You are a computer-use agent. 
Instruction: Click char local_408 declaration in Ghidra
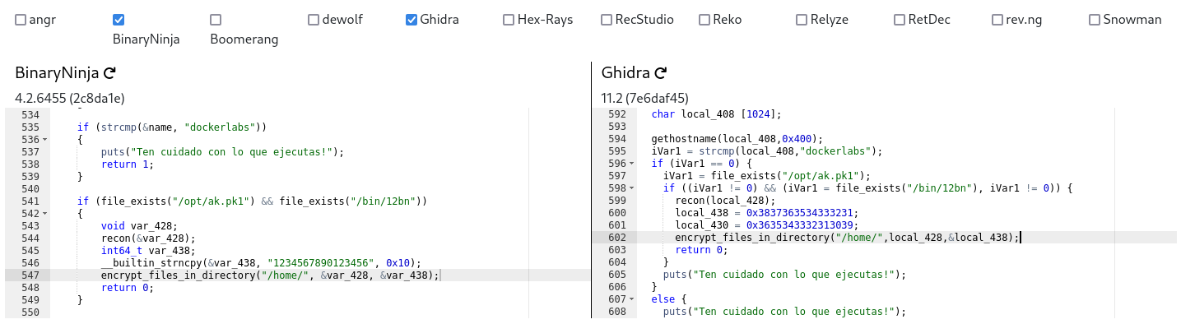(x=716, y=114)
